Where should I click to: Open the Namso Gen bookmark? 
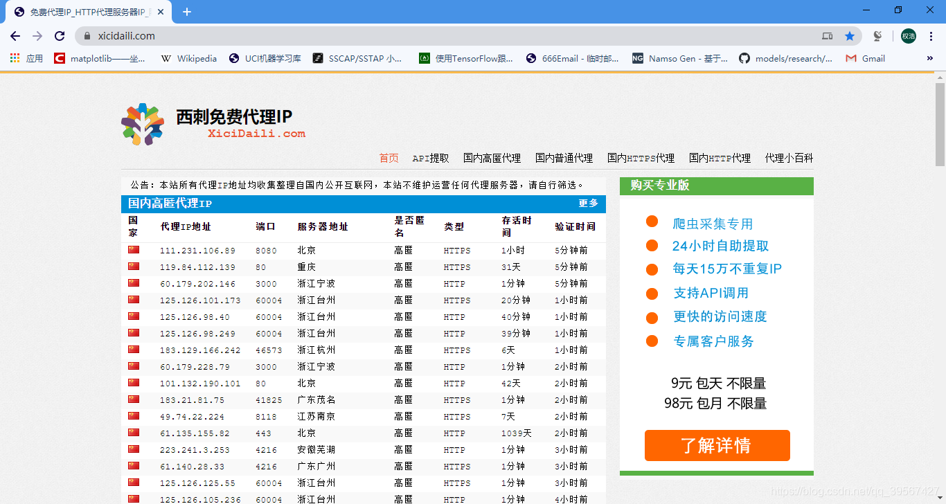pos(680,58)
